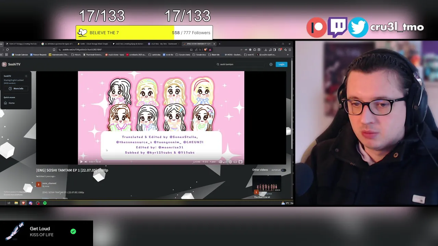Open the Google sheets bookmark folder

(183, 55)
